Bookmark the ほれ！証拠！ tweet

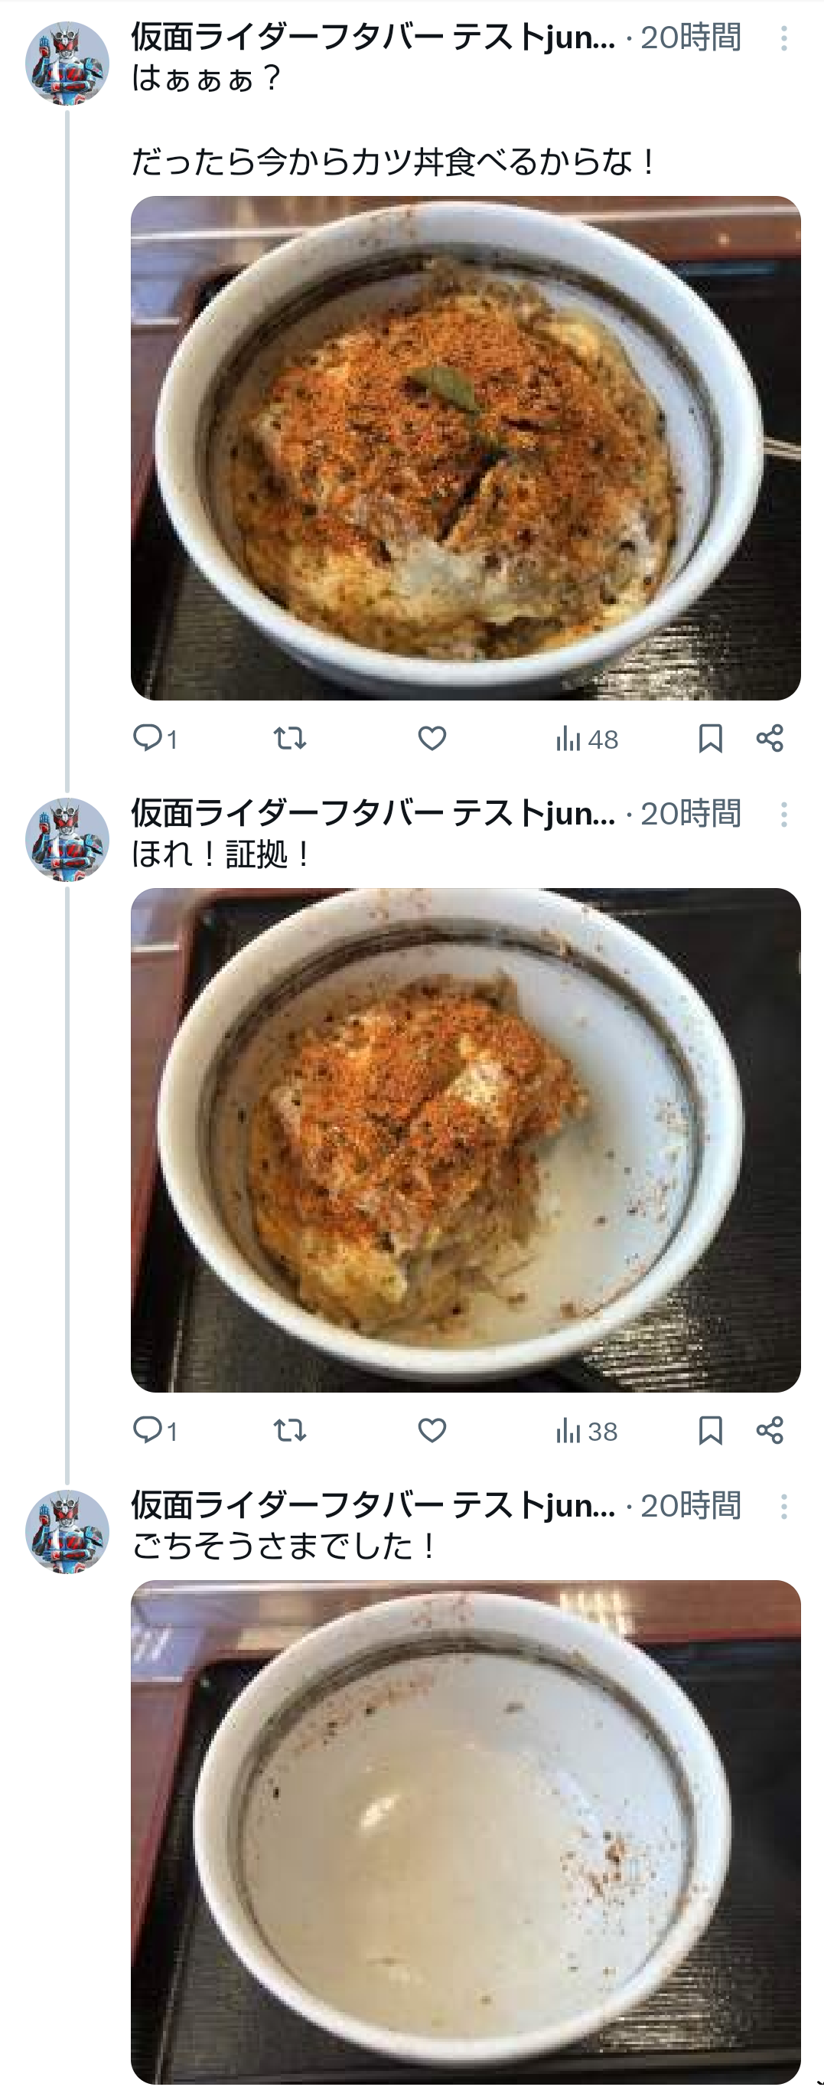(x=710, y=1430)
